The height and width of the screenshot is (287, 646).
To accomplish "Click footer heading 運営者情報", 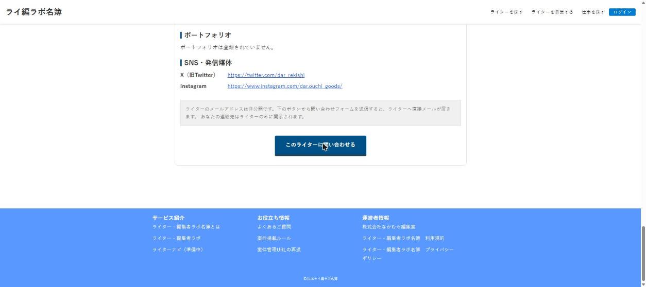I will coord(376,218).
